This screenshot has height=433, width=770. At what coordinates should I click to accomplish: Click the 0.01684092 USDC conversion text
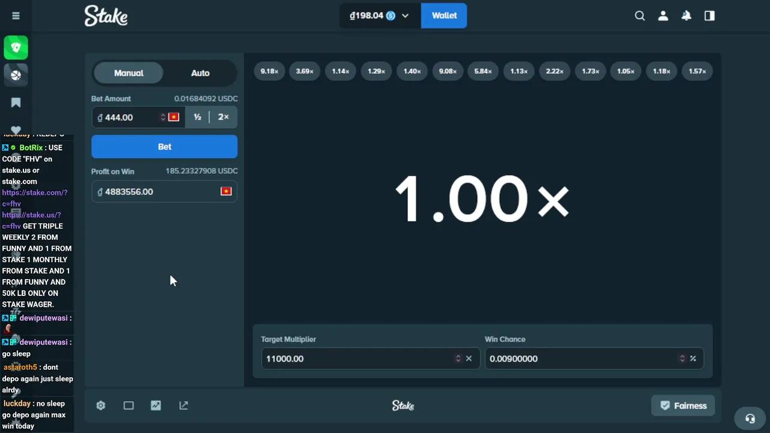pyautogui.click(x=206, y=99)
